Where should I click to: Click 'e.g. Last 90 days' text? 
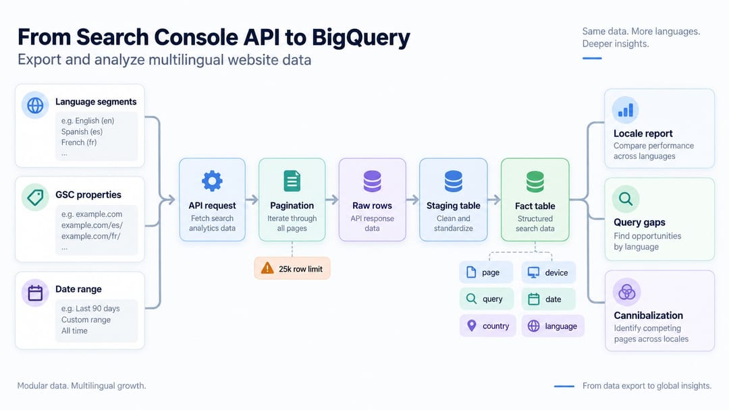coord(90,308)
